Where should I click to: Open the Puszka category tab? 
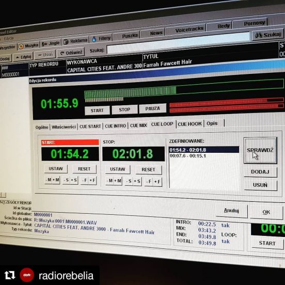[x=126, y=36]
